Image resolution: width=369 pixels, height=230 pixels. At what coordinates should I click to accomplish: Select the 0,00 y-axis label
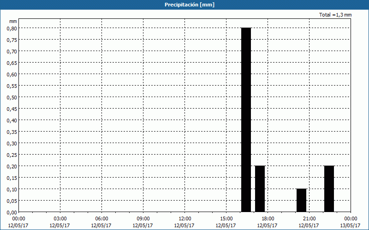point(12,213)
